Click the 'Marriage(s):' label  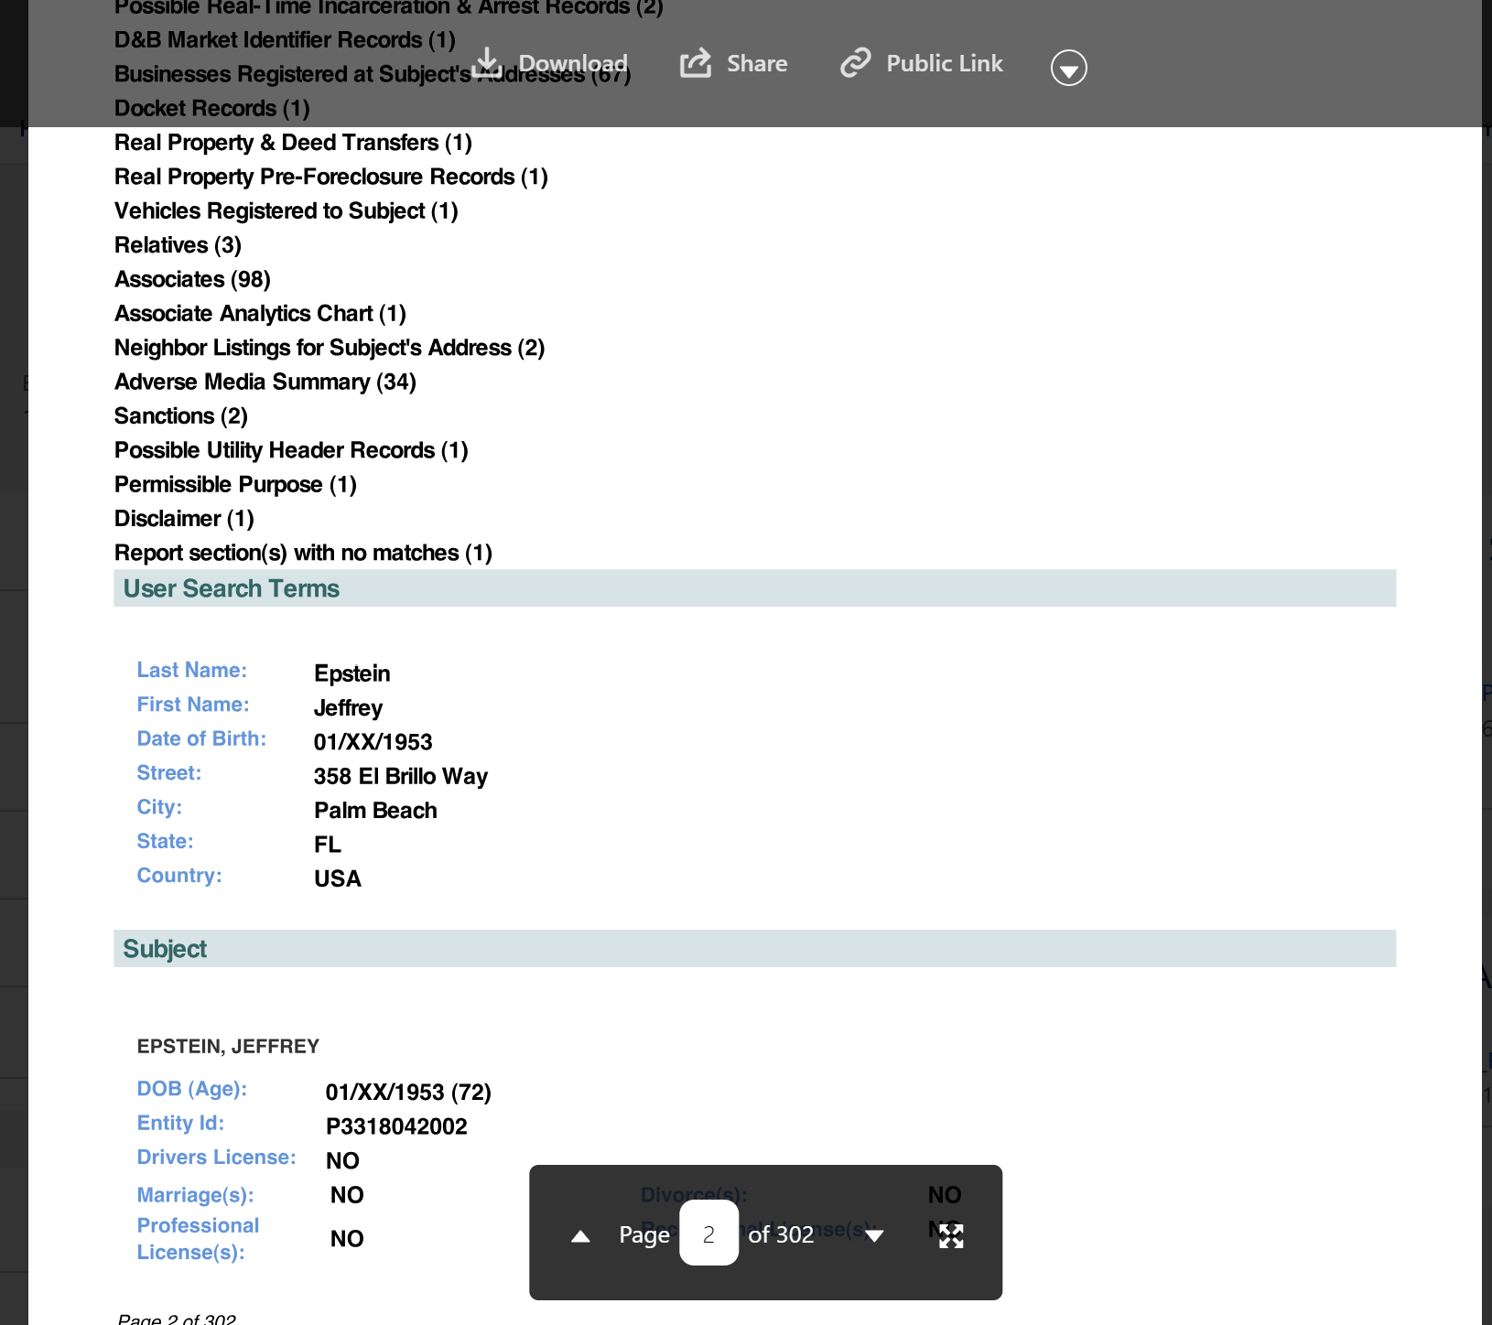196,1195
